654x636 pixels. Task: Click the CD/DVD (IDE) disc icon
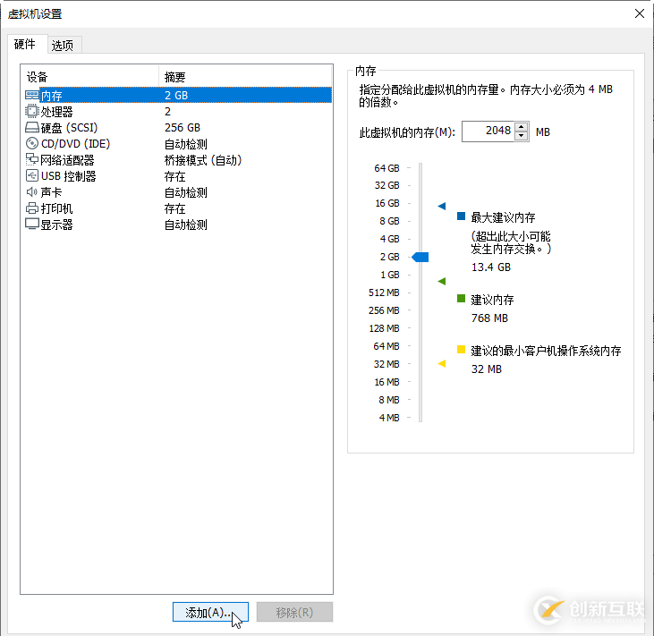32,144
